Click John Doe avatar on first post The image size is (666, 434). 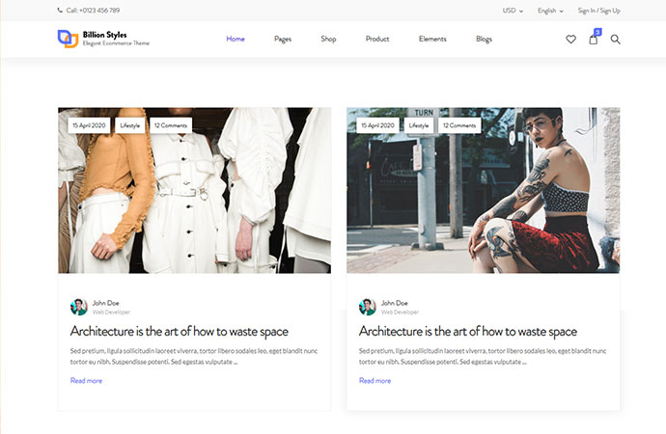[x=79, y=307]
